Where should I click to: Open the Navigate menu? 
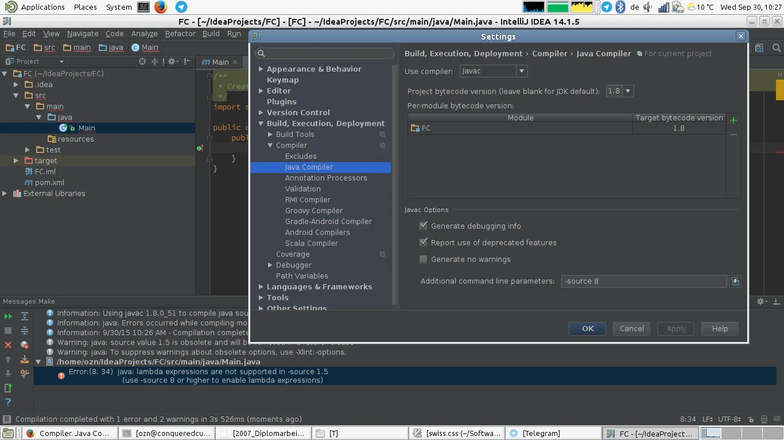tap(83, 34)
